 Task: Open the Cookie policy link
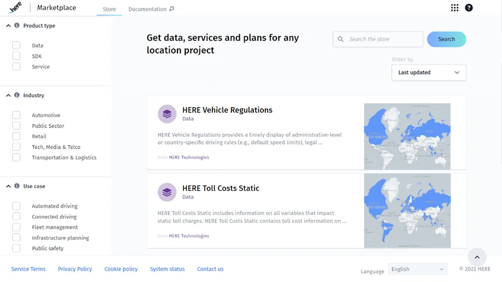pyautogui.click(x=121, y=269)
